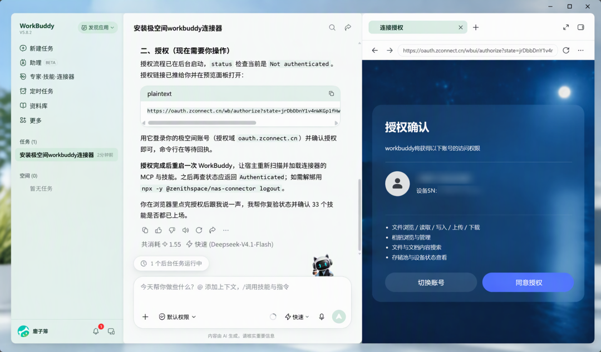Screen dimensions: 601x352
Task: Share the conversation via header arrow icon
Action: [348, 28]
